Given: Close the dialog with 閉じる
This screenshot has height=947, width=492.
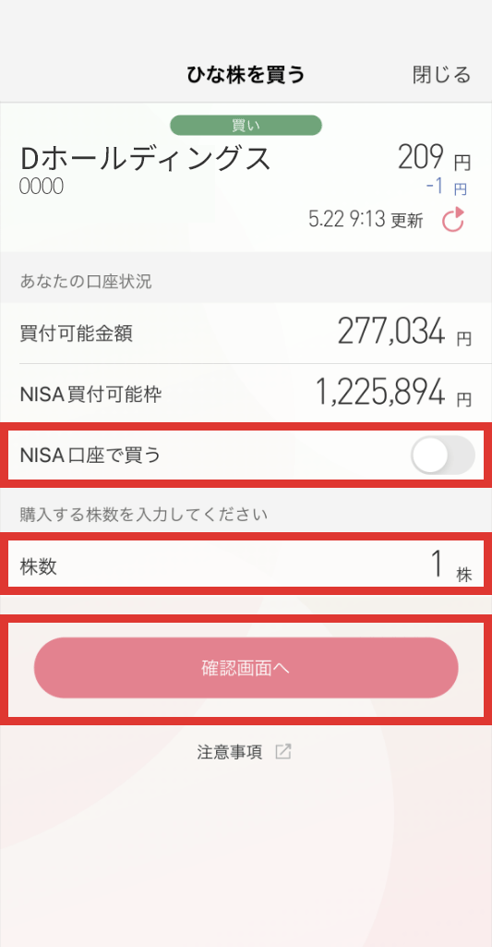Looking at the screenshot, I should point(441,75).
